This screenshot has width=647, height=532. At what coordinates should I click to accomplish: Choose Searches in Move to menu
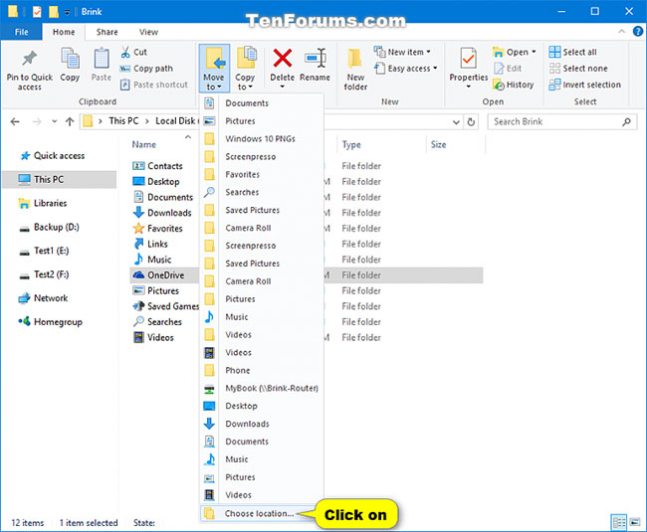261,192
